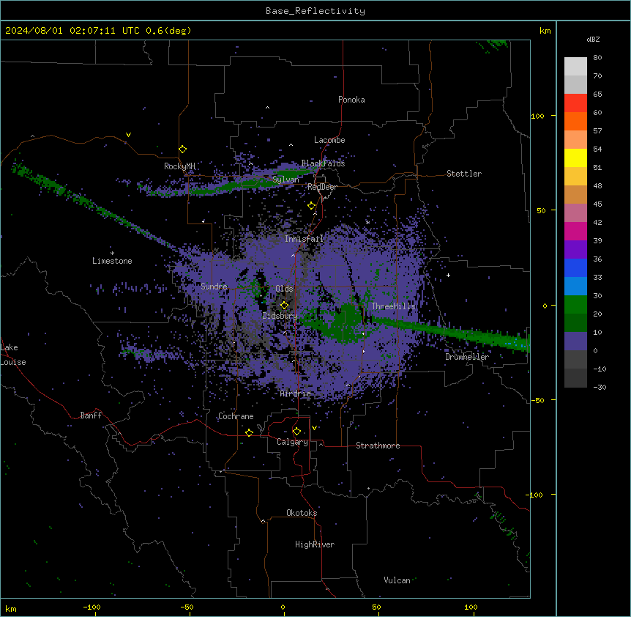Click the purple swatch below the 39 label
This screenshot has height=617, width=631.
pyautogui.click(x=575, y=250)
